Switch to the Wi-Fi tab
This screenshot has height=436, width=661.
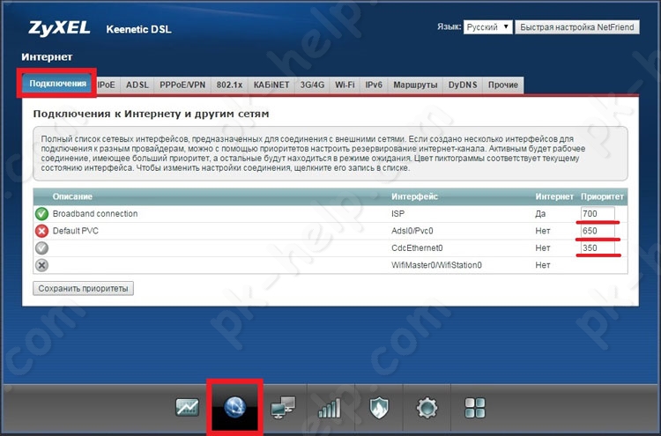click(345, 85)
